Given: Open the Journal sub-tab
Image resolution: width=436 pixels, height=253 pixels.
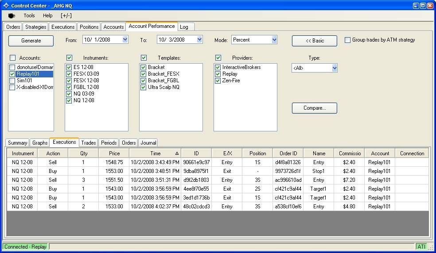Looking at the screenshot, I should click(148, 143).
